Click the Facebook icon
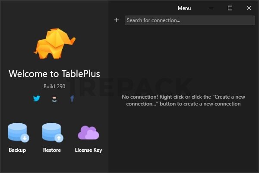259x173 pixels. pos(72,99)
